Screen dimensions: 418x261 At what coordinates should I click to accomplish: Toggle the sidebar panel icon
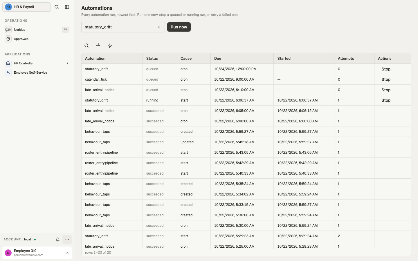(67, 7)
